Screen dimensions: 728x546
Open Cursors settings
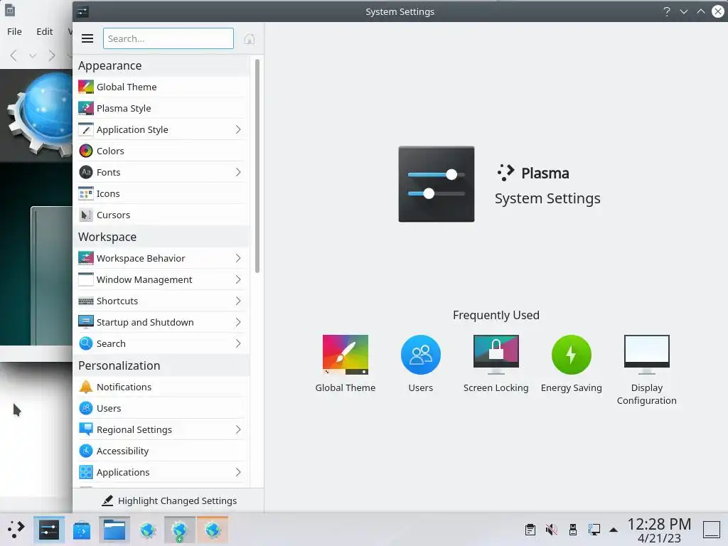coord(161,215)
